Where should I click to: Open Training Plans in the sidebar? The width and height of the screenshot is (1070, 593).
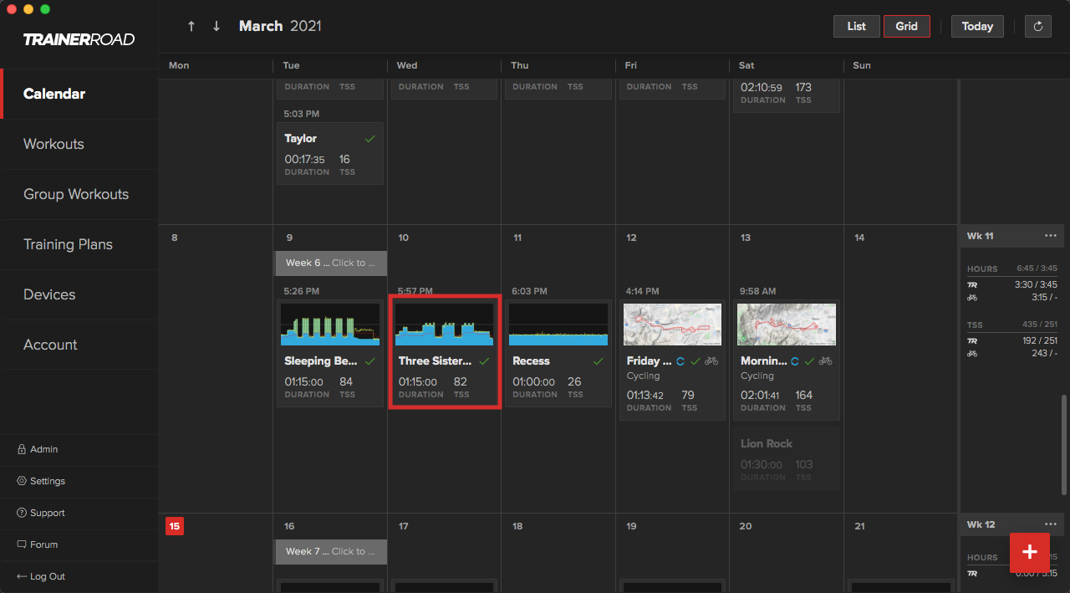[79, 244]
